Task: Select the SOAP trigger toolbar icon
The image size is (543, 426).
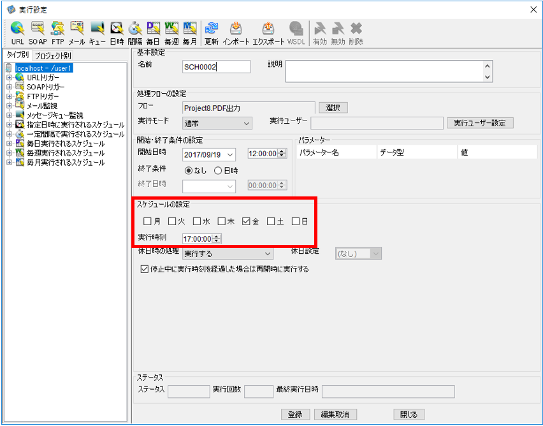Action: (x=38, y=33)
